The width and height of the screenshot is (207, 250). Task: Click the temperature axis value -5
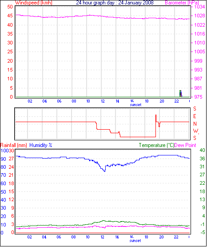coord(203,233)
